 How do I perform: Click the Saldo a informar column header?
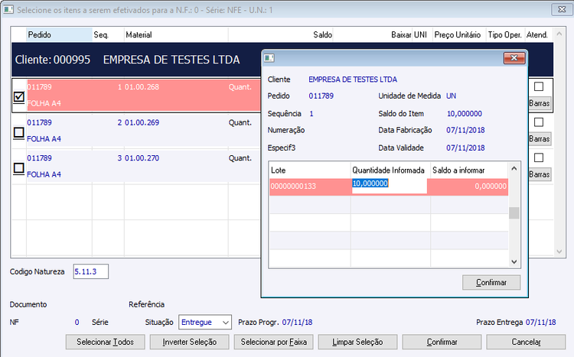(x=469, y=170)
